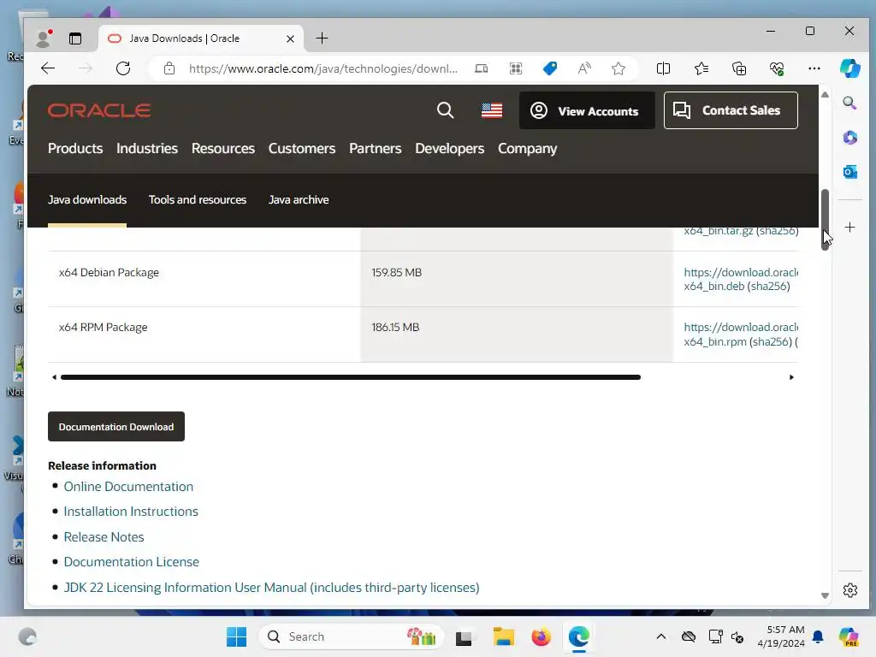
Task: Select the Java downloads tab
Action: pyautogui.click(x=87, y=199)
